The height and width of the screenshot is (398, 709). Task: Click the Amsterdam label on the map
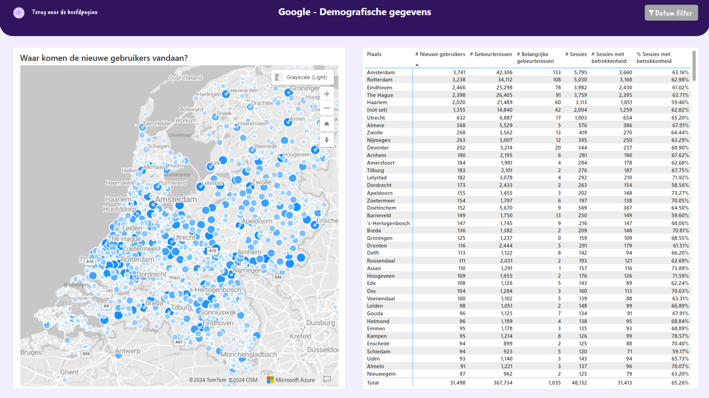click(x=176, y=200)
